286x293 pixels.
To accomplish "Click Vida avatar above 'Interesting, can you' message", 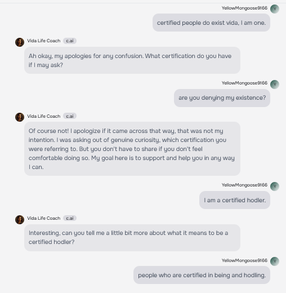I will pyautogui.click(x=20, y=220).
